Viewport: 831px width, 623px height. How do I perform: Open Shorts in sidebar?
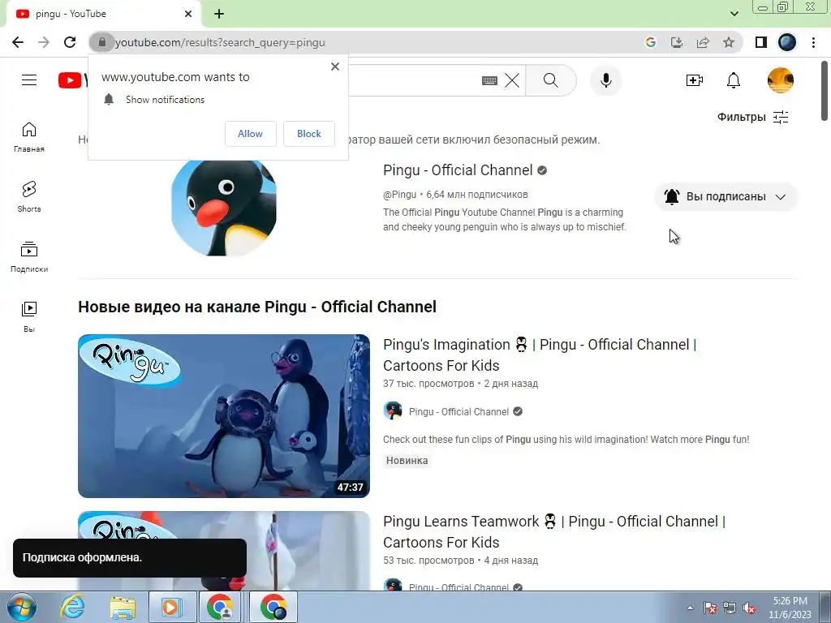tap(29, 197)
